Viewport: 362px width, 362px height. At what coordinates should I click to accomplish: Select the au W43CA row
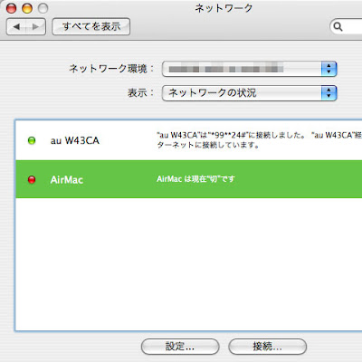(189, 140)
